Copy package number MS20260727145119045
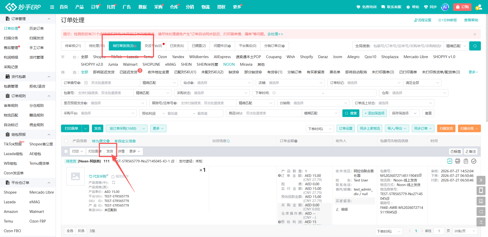This screenshot has height=237, width=488. pyautogui.click(x=420, y=175)
